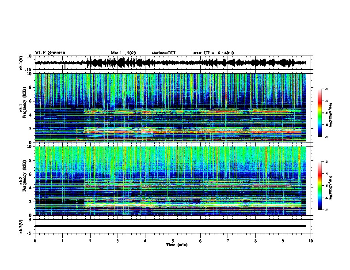
Task: Click the 'station=OUJ' label
Action: pyautogui.click(x=164, y=53)
